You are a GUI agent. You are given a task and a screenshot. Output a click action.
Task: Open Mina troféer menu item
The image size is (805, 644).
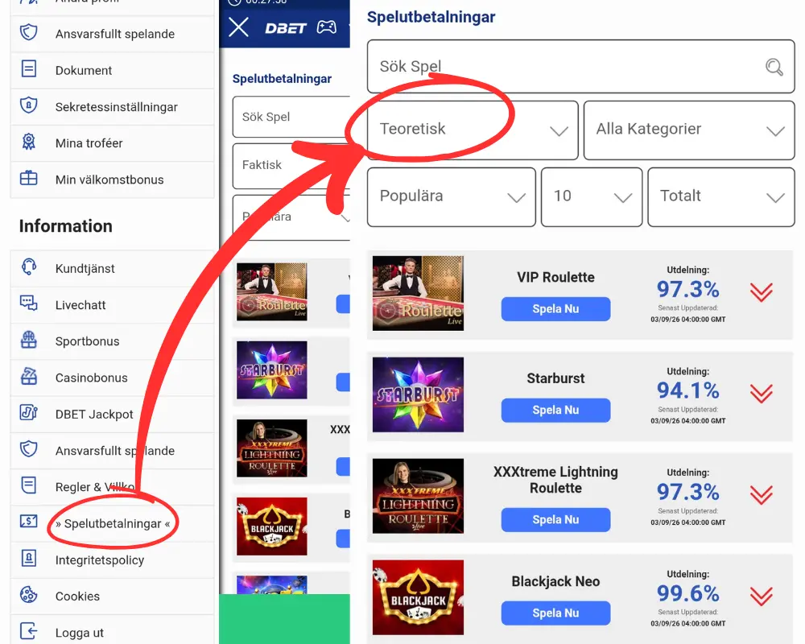(x=112, y=142)
